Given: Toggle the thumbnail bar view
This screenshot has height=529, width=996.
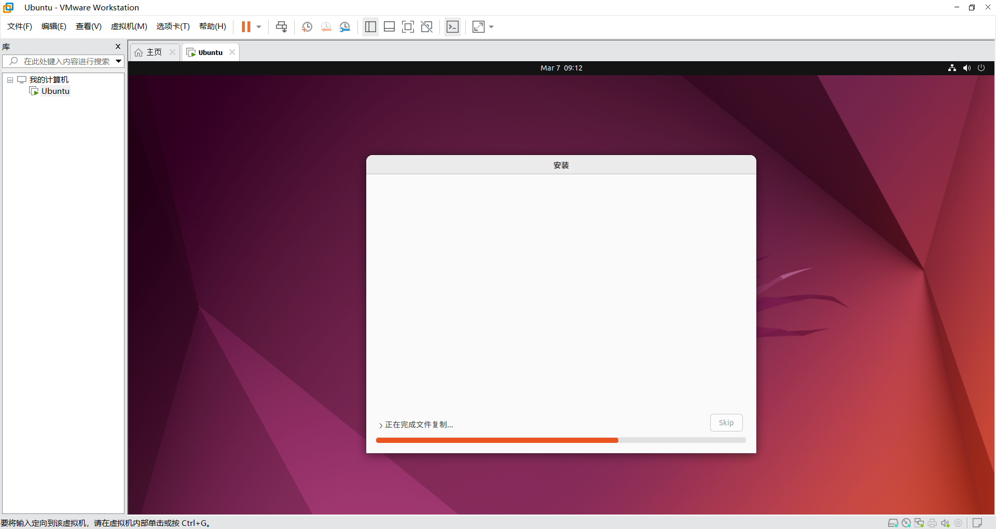Looking at the screenshot, I should pyautogui.click(x=389, y=27).
